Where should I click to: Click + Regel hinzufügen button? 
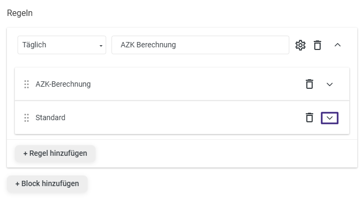point(55,153)
